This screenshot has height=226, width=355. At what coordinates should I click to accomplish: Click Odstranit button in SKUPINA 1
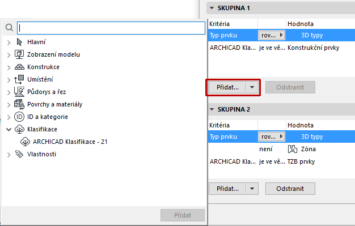coord(290,87)
